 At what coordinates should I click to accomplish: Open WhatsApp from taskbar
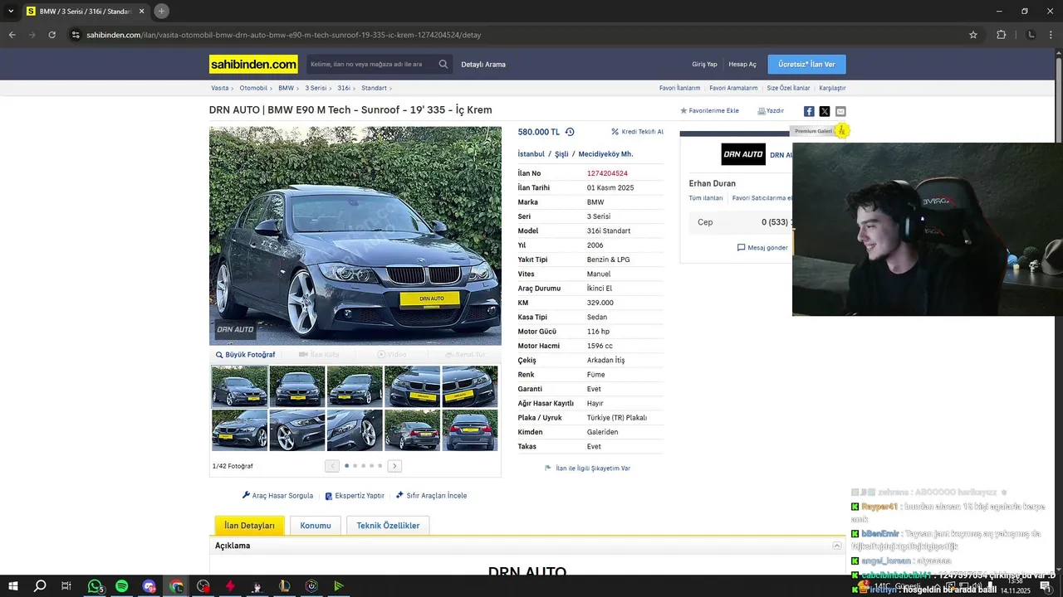(95, 586)
